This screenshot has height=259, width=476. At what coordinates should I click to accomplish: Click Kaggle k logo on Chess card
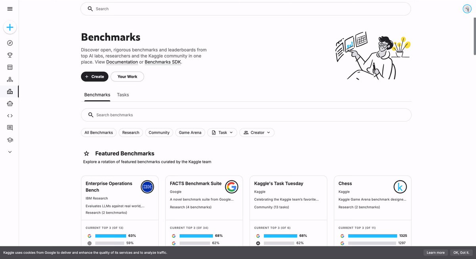click(x=400, y=187)
